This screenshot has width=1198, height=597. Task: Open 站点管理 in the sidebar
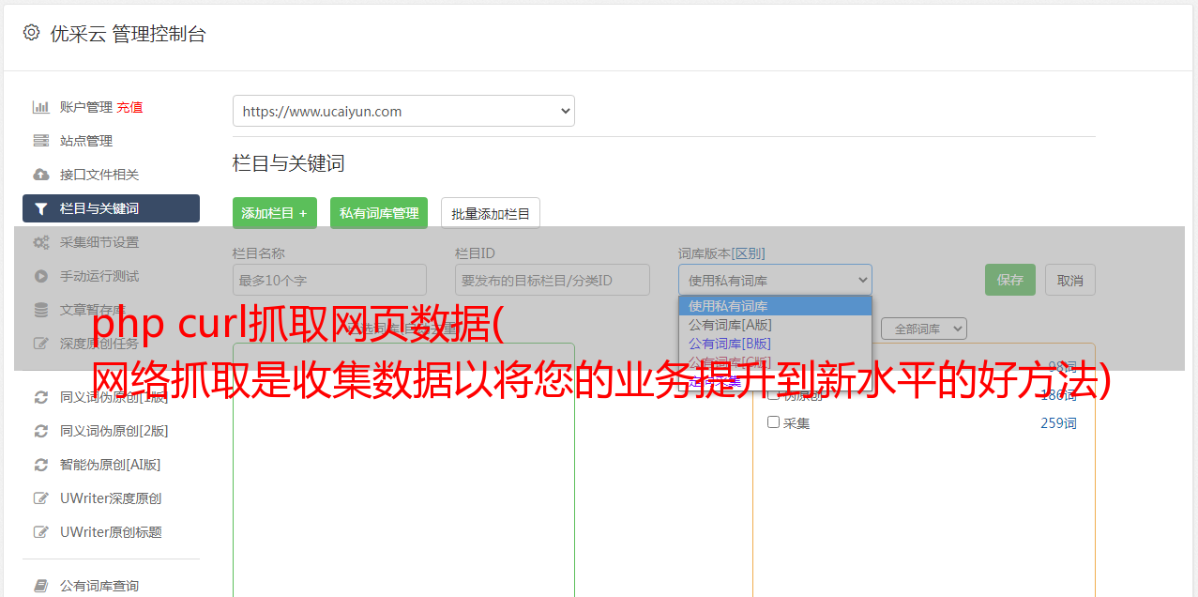click(86, 141)
